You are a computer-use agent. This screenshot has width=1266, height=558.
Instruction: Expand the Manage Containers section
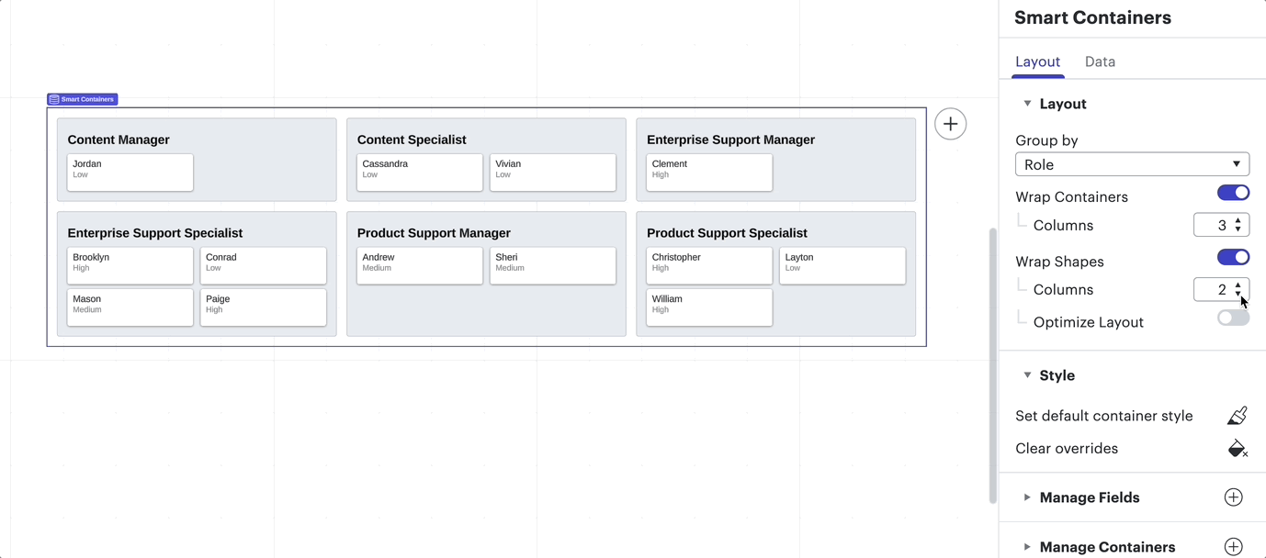click(1027, 546)
